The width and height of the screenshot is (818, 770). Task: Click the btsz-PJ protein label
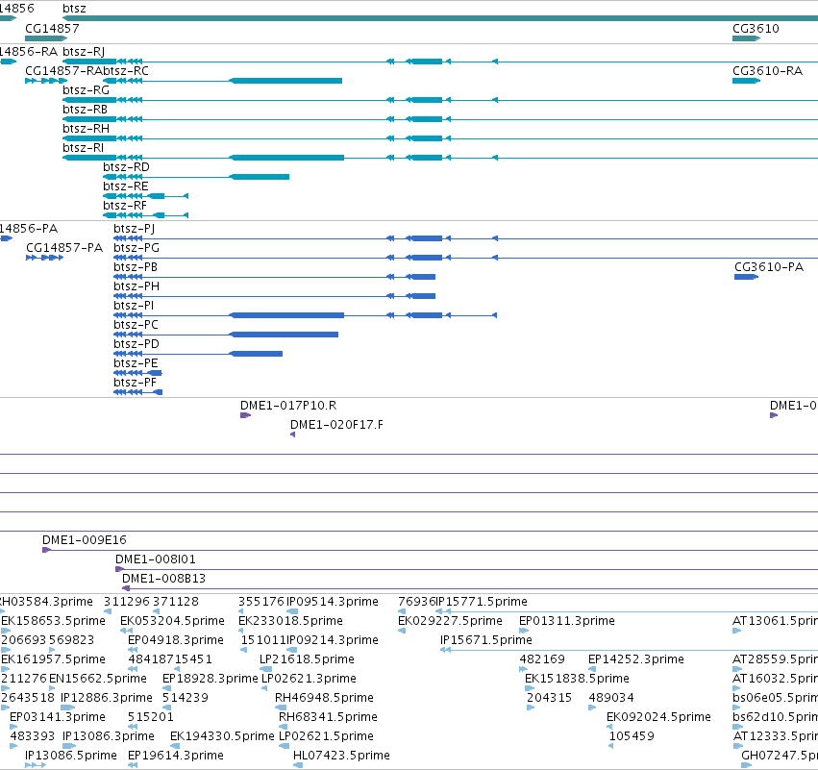(x=134, y=229)
